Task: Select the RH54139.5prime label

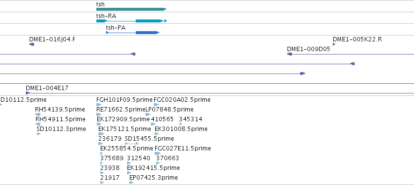Action: 60,110
